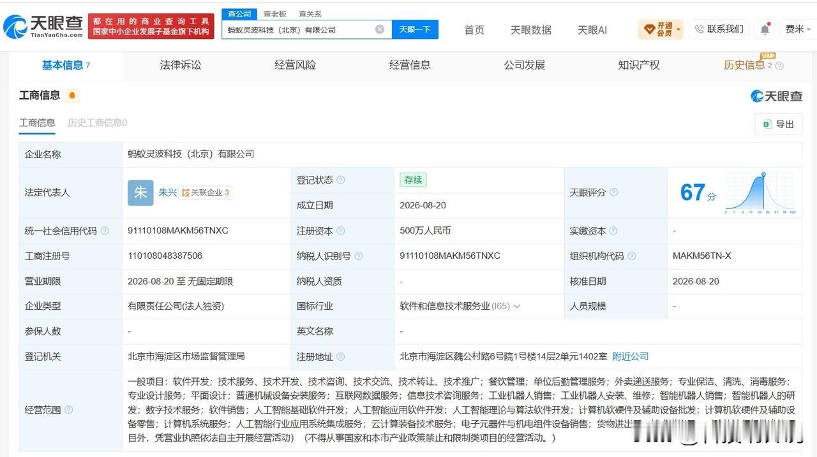Click help icon beside 纳税人识别号

(359, 256)
